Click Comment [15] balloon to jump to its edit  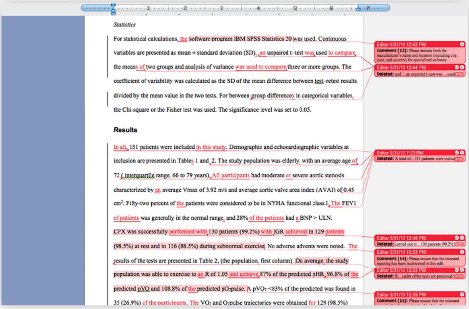coord(419,301)
